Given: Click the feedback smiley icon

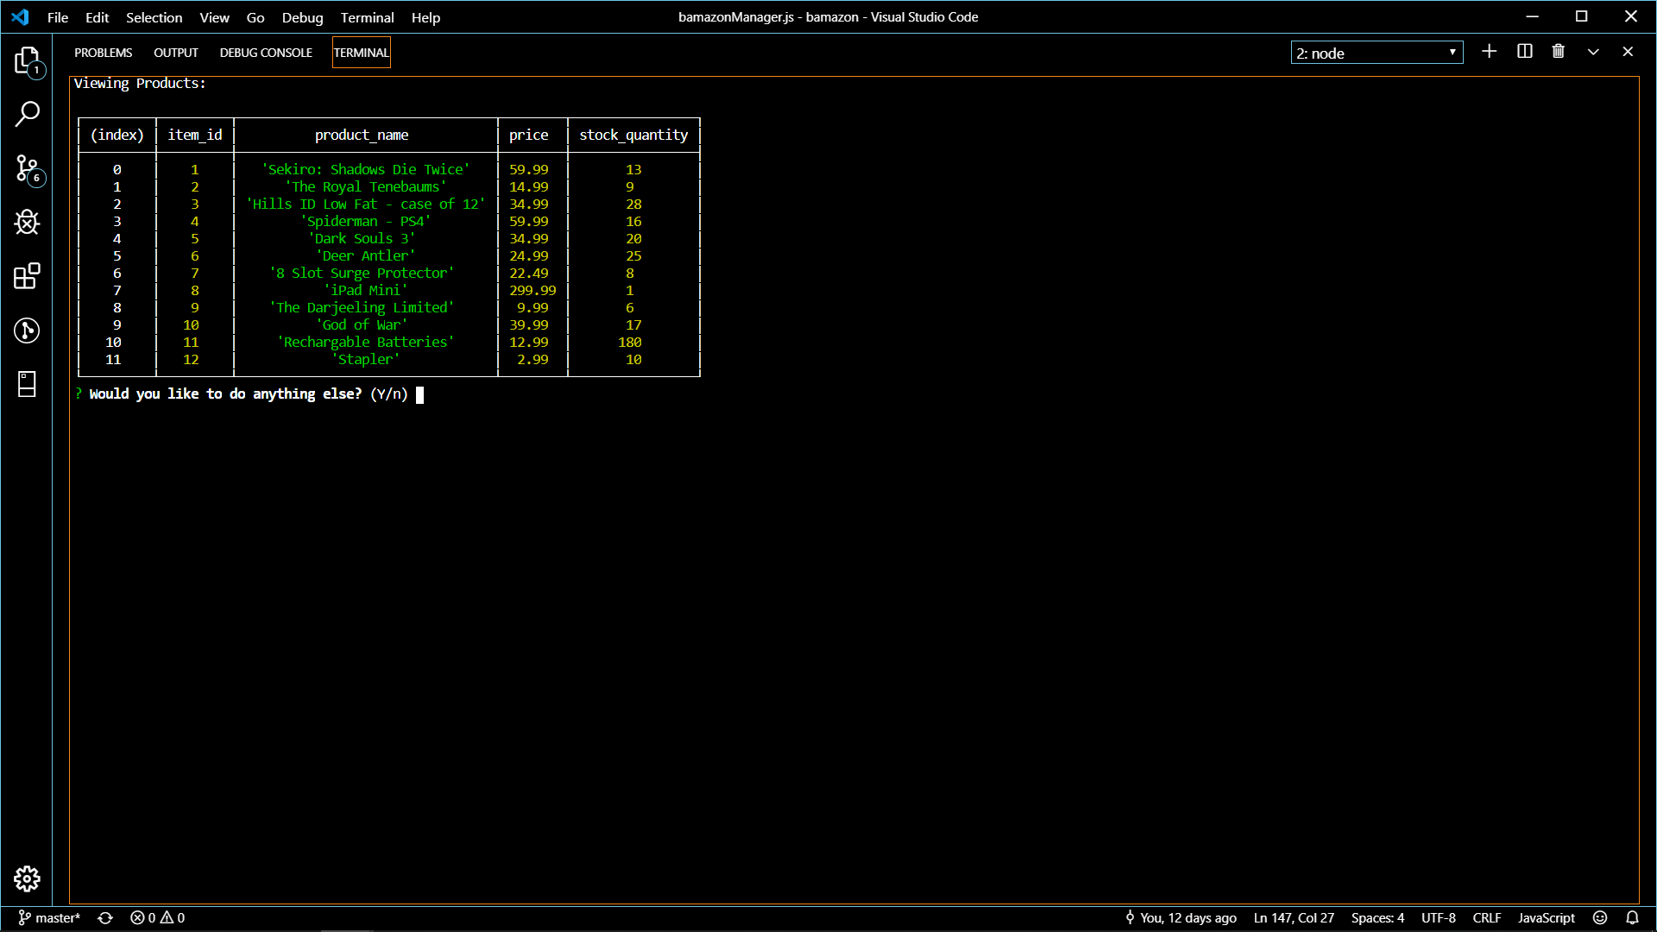Looking at the screenshot, I should [1600, 917].
